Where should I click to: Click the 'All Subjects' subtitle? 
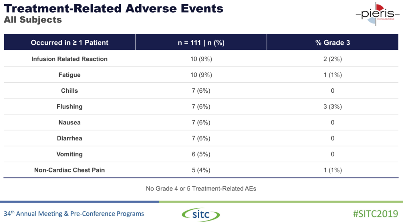pos(33,20)
